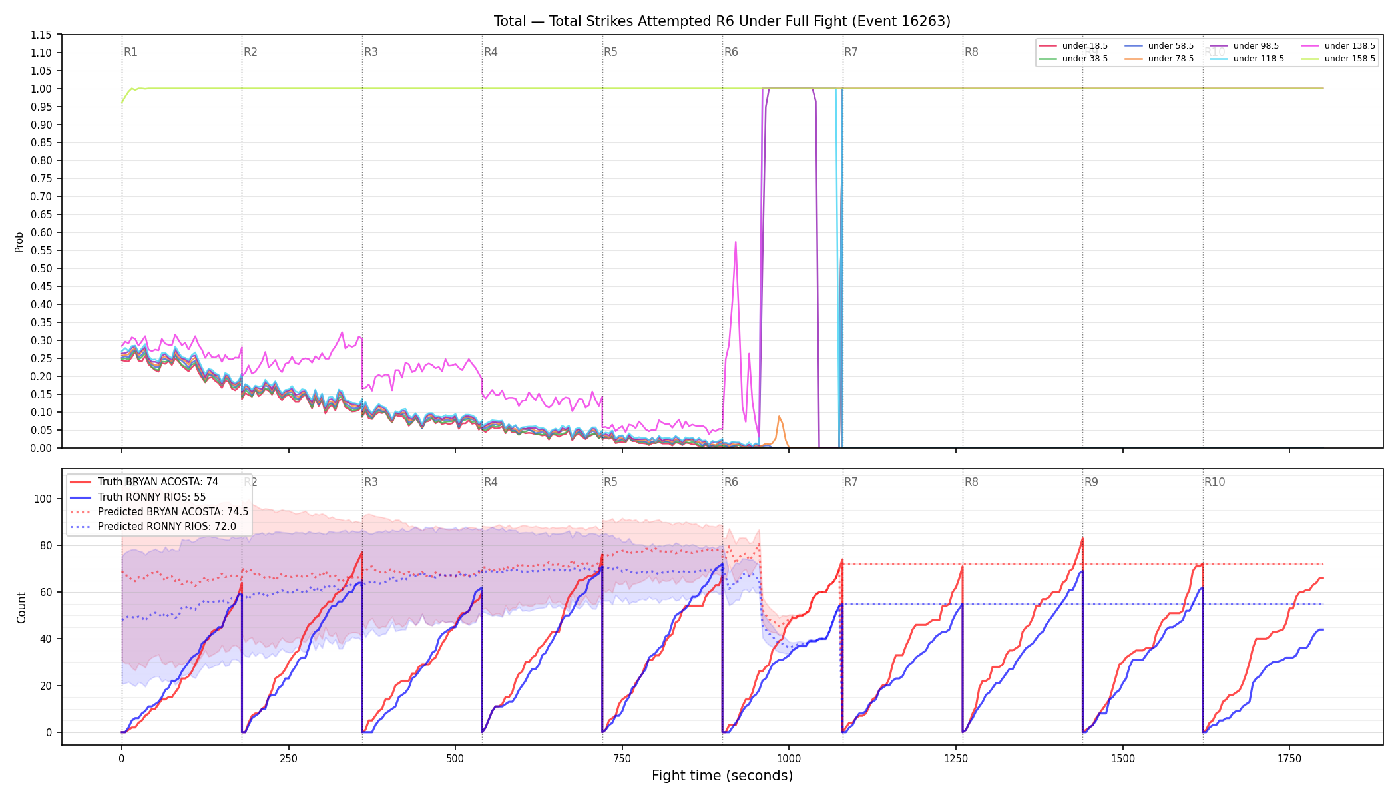
Task: Click the 'Count' y-axis label
Action: pyautogui.click(x=21, y=607)
